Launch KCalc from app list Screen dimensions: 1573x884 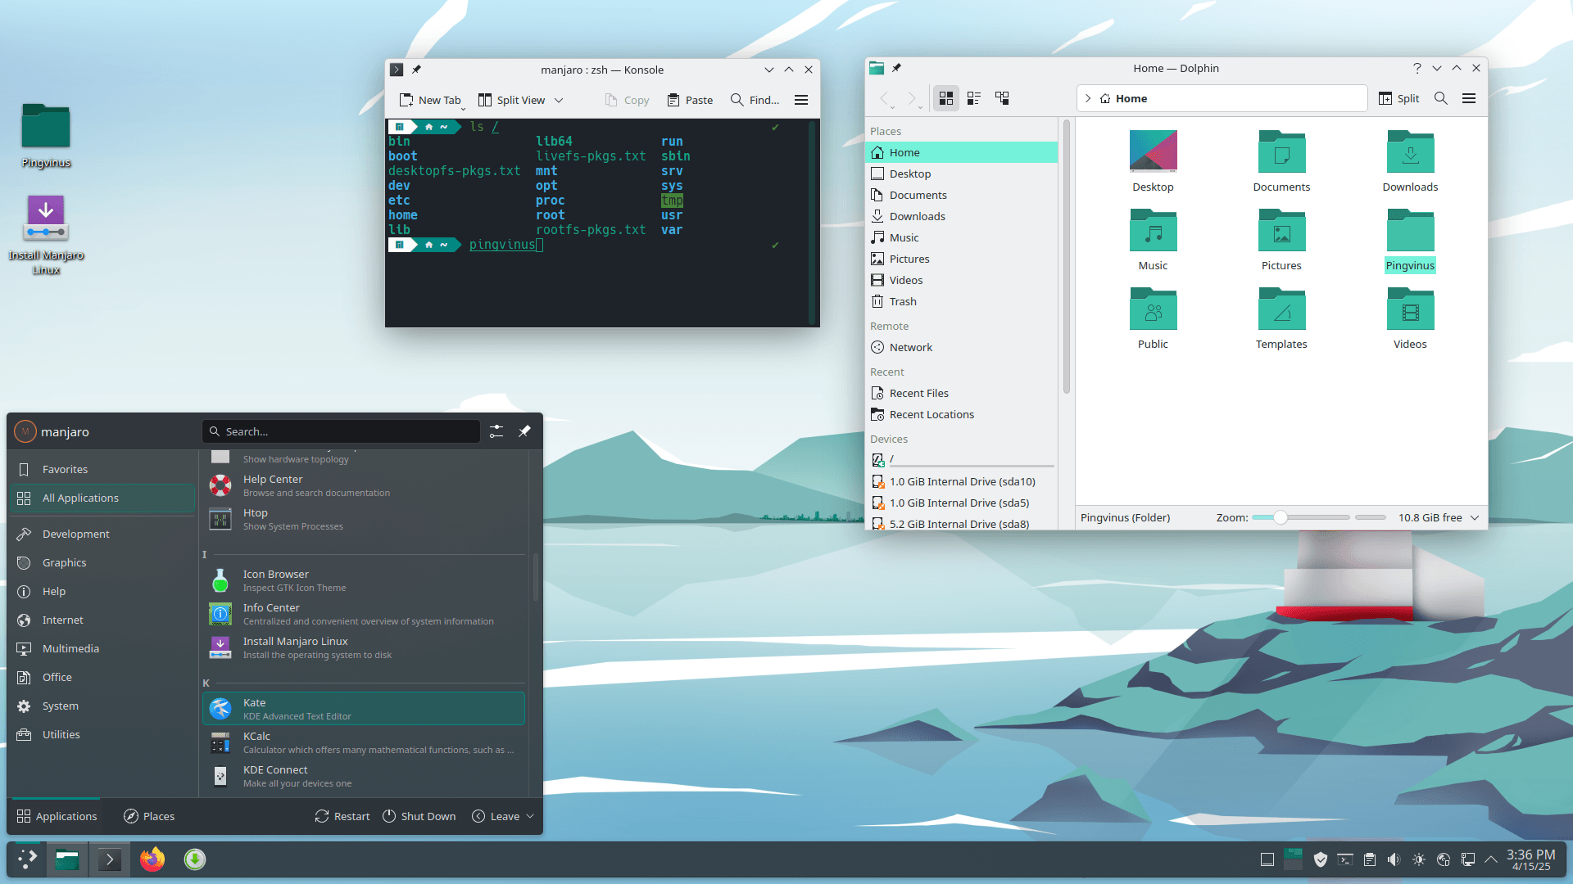[x=364, y=742]
